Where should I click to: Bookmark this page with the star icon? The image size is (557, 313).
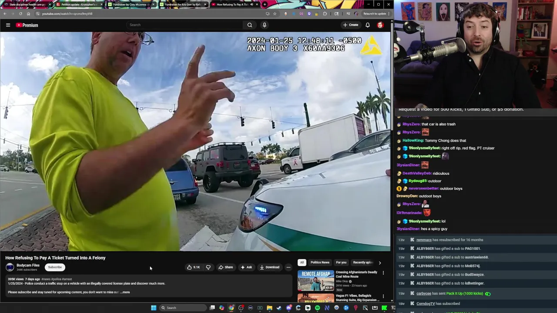pyautogui.click(x=275, y=13)
